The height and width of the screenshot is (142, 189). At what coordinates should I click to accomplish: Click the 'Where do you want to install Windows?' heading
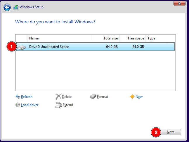55,22
